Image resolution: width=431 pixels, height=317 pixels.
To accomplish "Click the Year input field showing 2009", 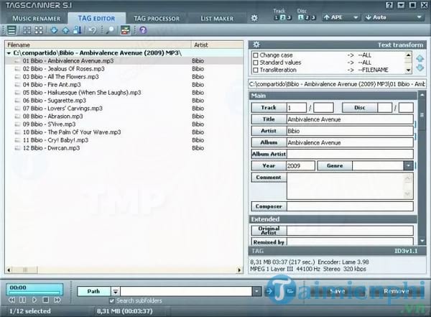I will 300,165.
